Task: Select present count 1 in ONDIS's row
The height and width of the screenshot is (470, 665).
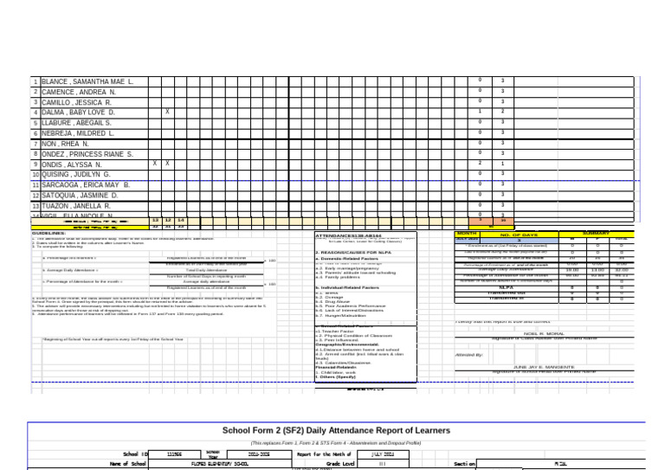Action: pos(503,164)
